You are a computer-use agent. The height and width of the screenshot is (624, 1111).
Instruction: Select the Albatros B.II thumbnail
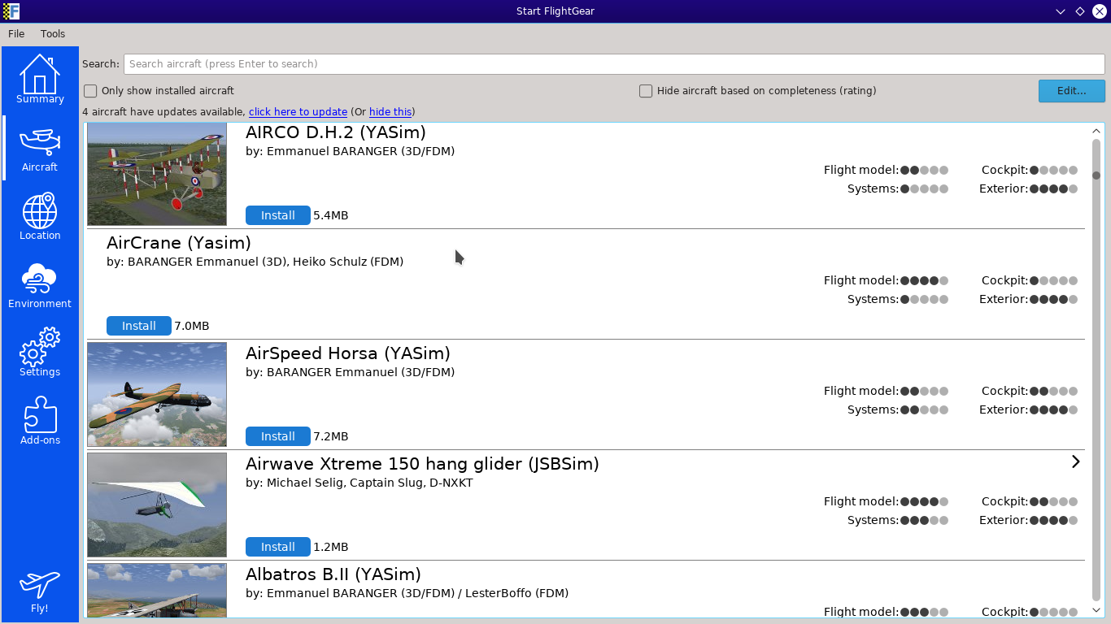click(x=157, y=590)
